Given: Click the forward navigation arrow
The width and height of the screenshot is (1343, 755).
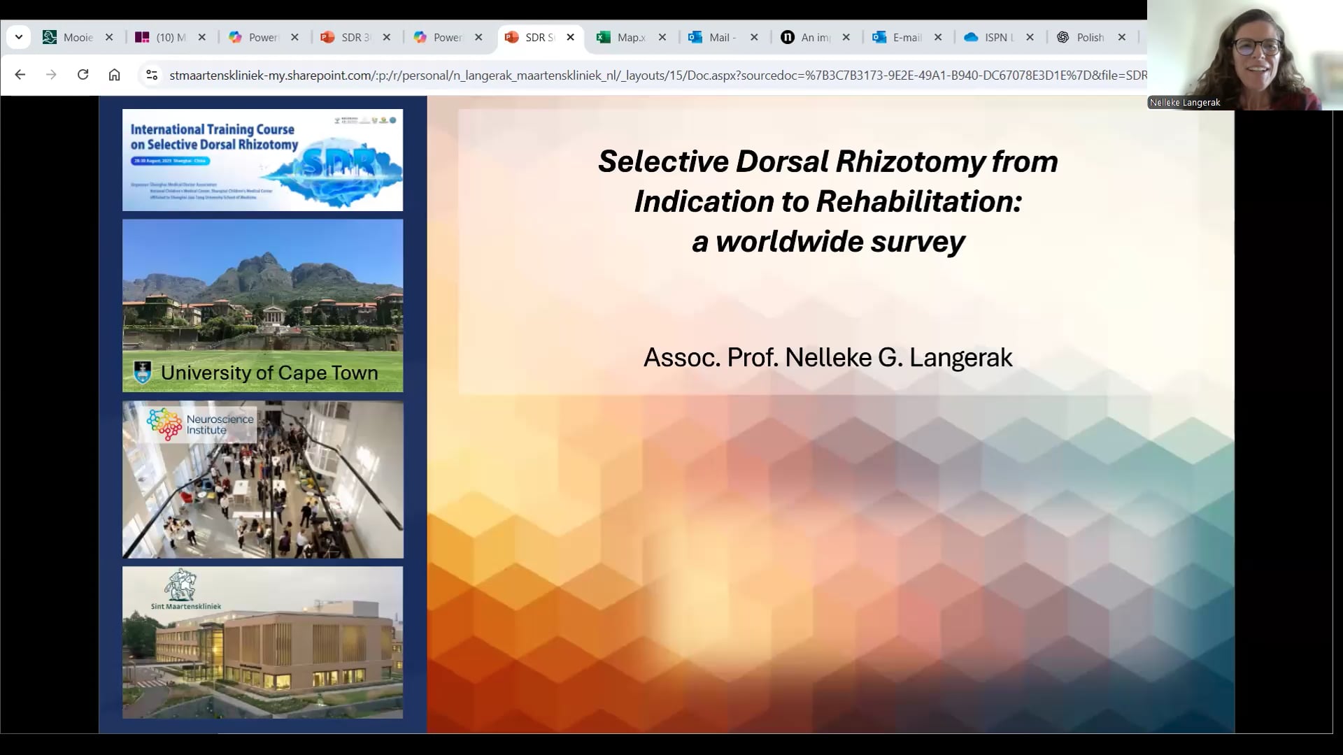Looking at the screenshot, I should 51,74.
